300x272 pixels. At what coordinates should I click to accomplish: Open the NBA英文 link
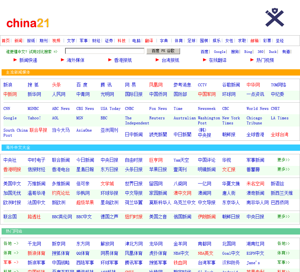point(206,253)
